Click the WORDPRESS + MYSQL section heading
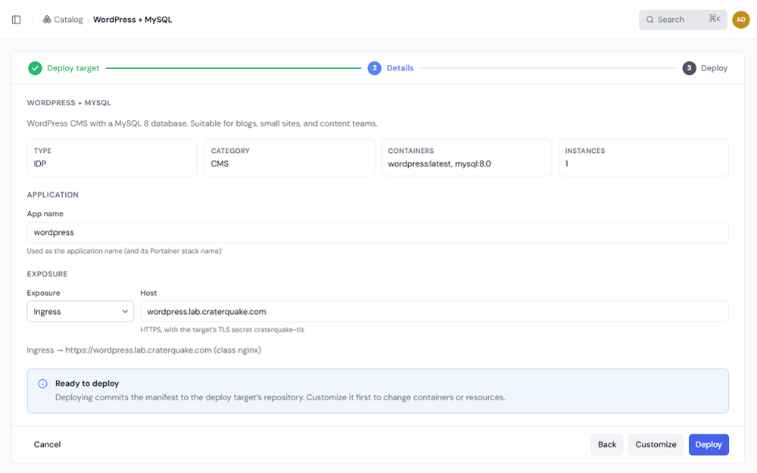The image size is (757, 473). 69,103
